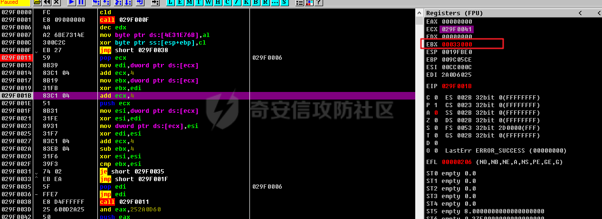Show the Breakpoints (B) window
Image resolution: width=602 pixels, height=219 pixels.
tap(256, 2)
